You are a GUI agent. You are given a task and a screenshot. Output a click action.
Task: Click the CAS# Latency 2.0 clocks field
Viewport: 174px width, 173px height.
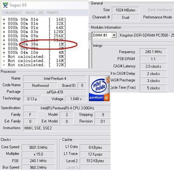click(153, 66)
